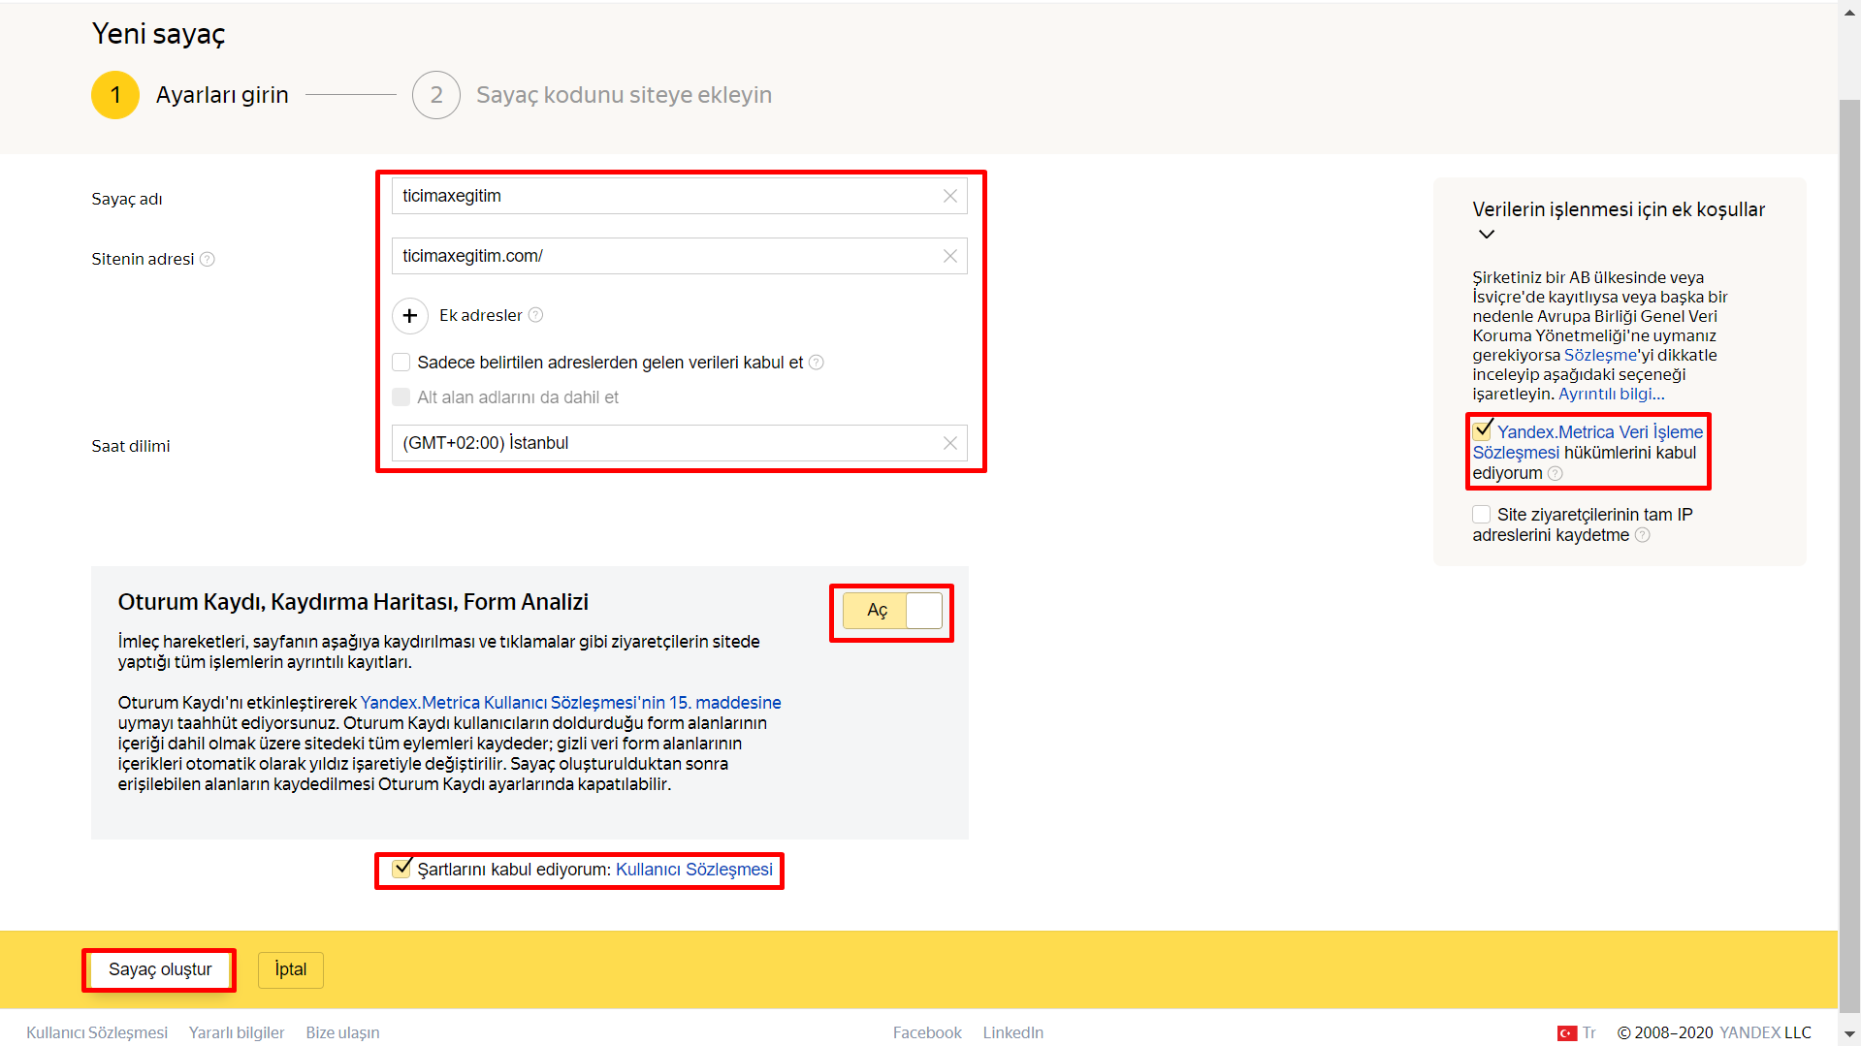Click step 1 circle 'Ayarları girin'
Image resolution: width=1861 pixels, height=1046 pixels.
point(115,95)
